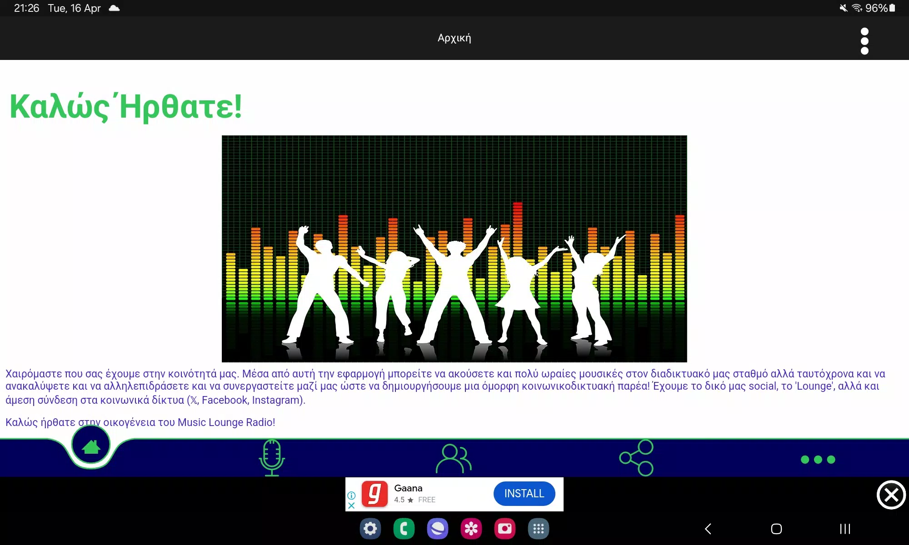909x545 pixels.
Task: Tap the Gaana app logo in ad
Action: coord(375,494)
